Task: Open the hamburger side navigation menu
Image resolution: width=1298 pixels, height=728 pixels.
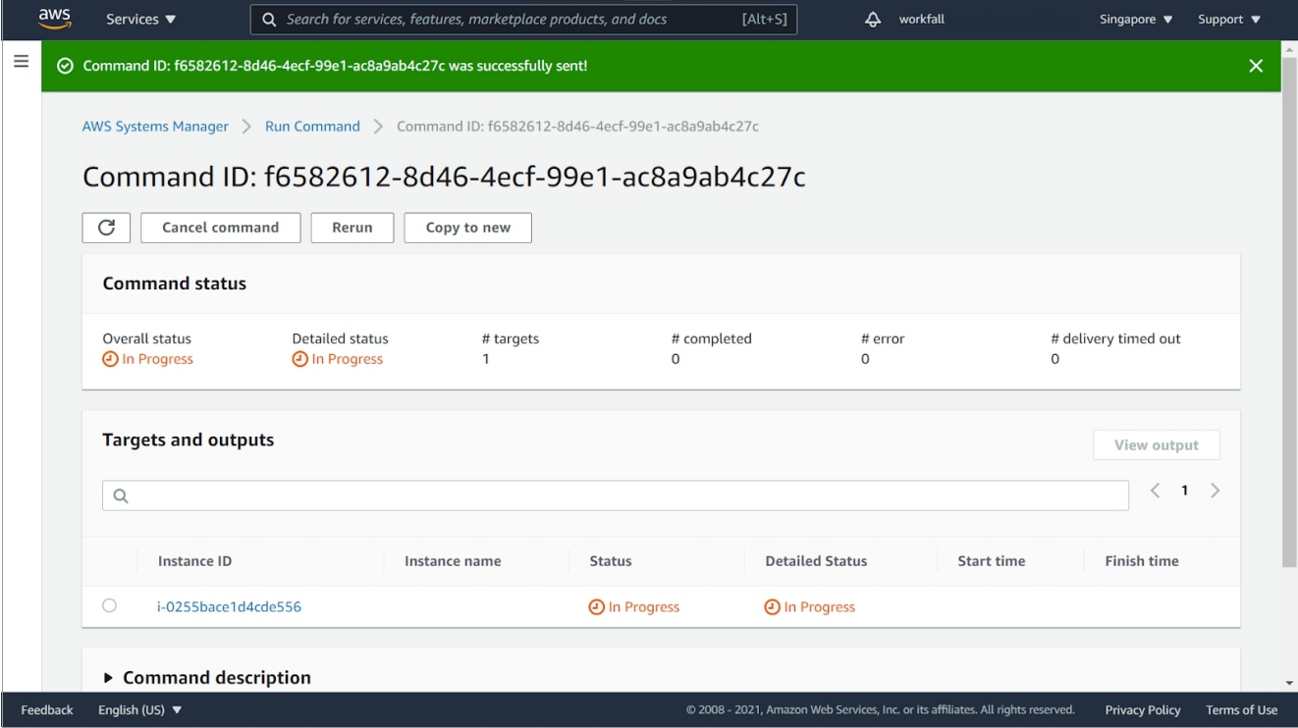Action: click(x=20, y=61)
